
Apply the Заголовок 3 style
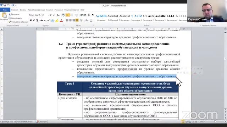160,18
